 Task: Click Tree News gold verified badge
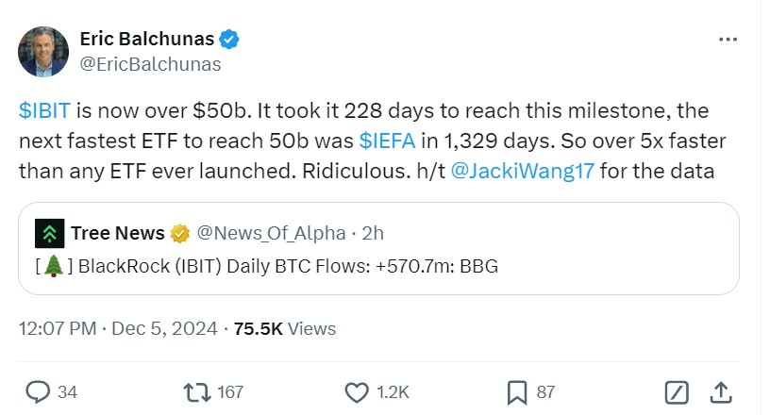click(181, 233)
